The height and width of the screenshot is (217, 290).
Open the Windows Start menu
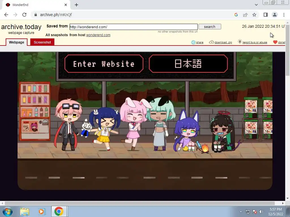pos(7,211)
